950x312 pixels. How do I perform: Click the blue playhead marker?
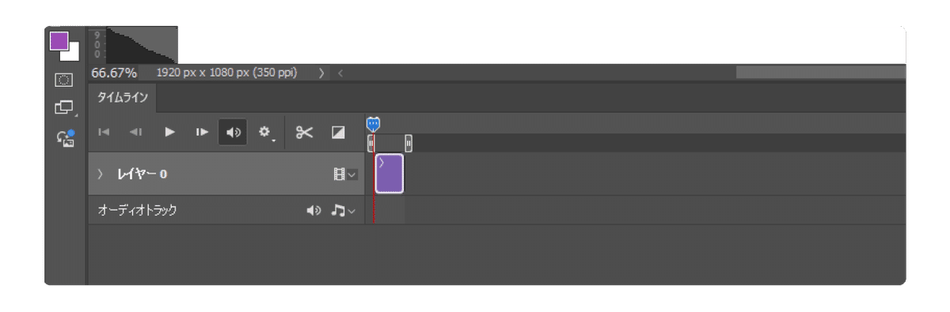coord(374,124)
